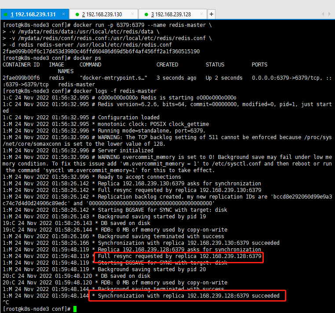Switch to the 192.168.239.131 session tab

35,15
